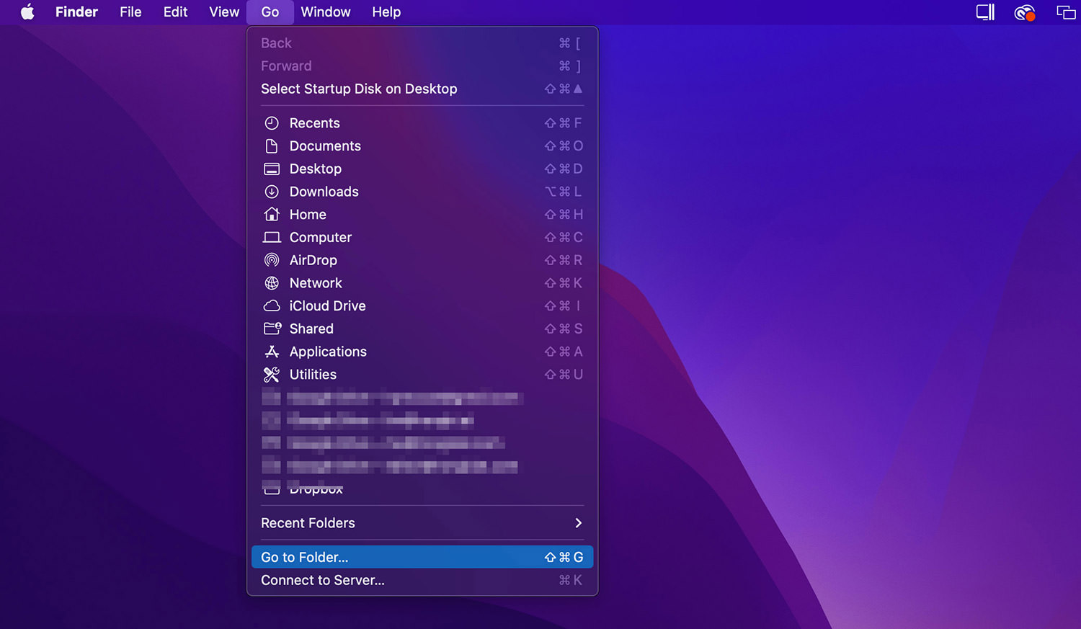Click the Recents clock icon
The height and width of the screenshot is (629, 1081).
click(x=272, y=123)
